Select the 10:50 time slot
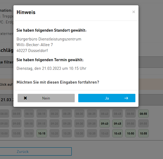 pyautogui.click(x=131, y=133)
